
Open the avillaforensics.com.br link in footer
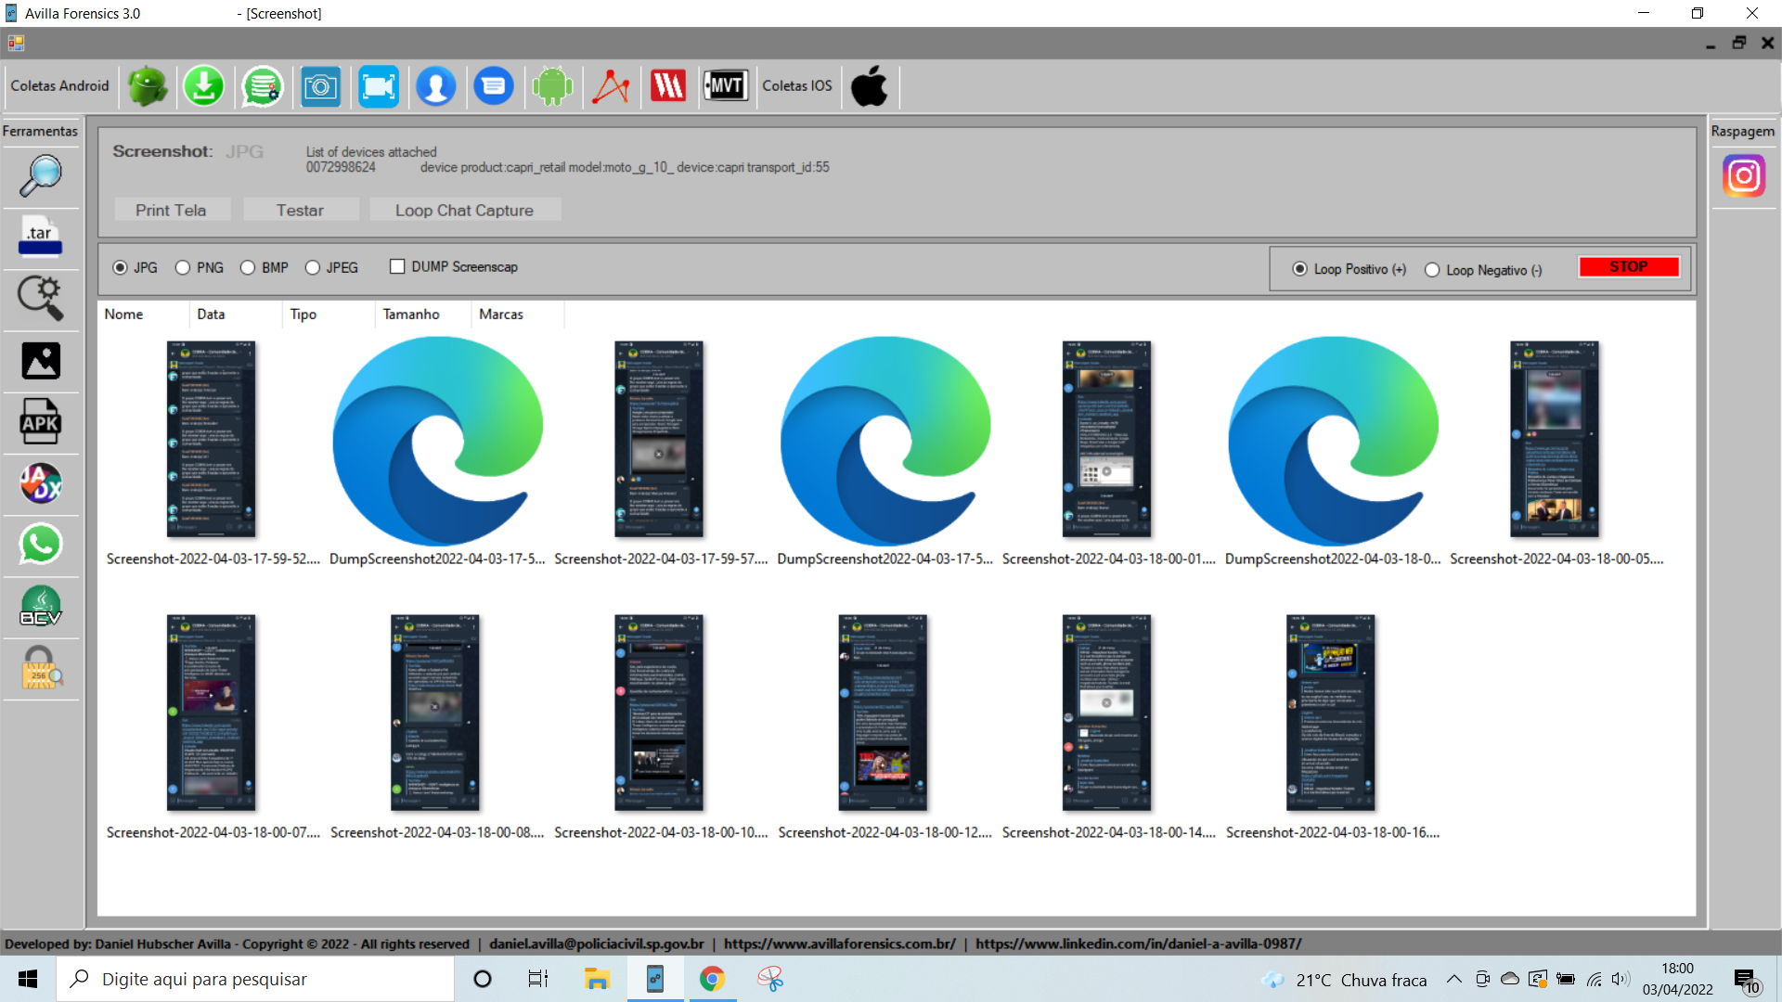(x=839, y=944)
